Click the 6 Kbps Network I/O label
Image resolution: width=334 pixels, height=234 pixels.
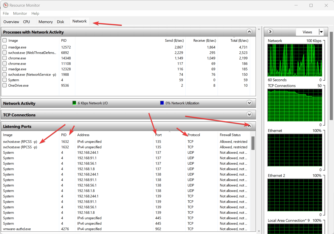point(93,103)
